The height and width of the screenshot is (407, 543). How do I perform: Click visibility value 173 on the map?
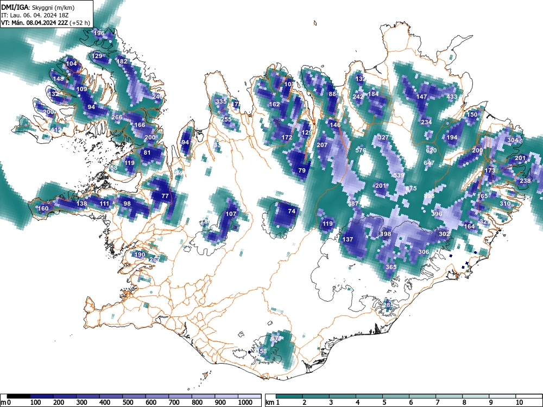pyautogui.click(x=490, y=170)
